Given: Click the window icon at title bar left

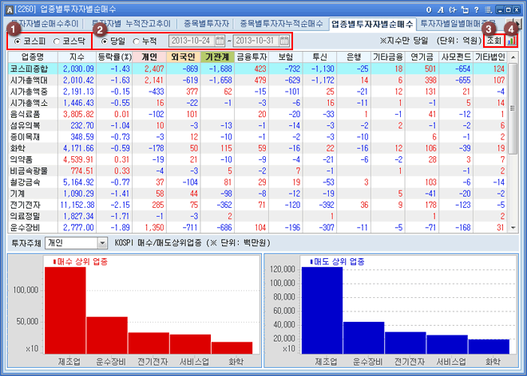Looking at the screenshot, I should 8,9.
